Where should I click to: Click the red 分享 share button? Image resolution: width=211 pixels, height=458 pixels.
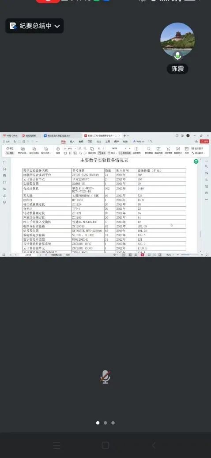(x=204, y=141)
